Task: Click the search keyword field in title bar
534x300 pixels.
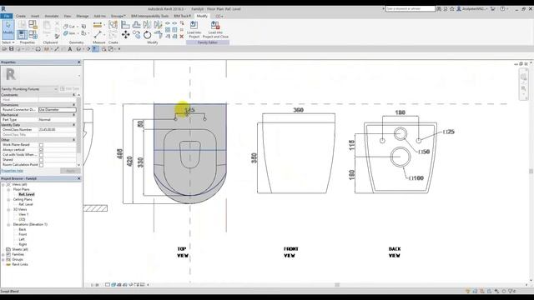Action: tap(411, 9)
